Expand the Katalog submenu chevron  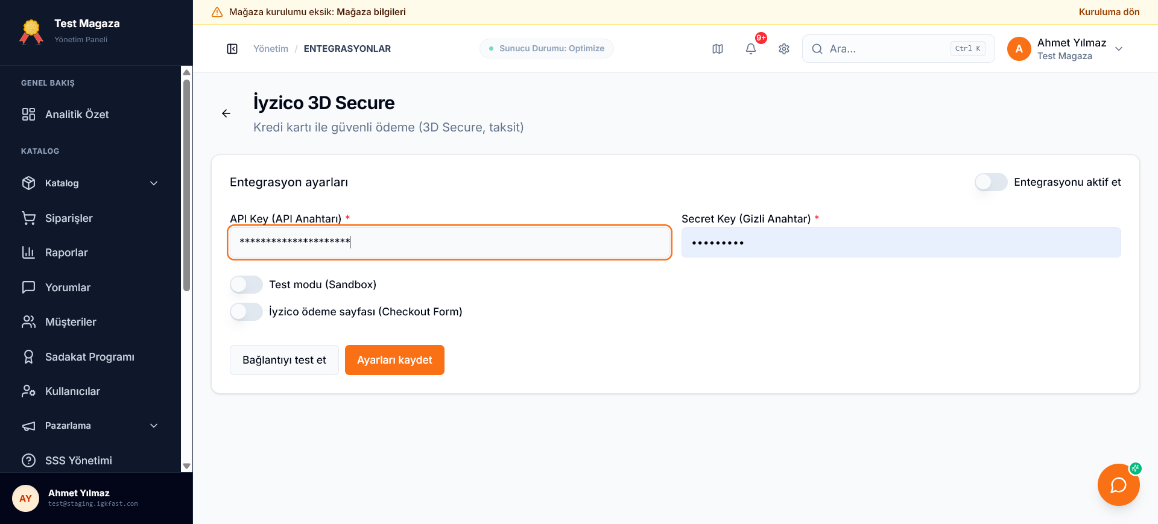tap(154, 183)
